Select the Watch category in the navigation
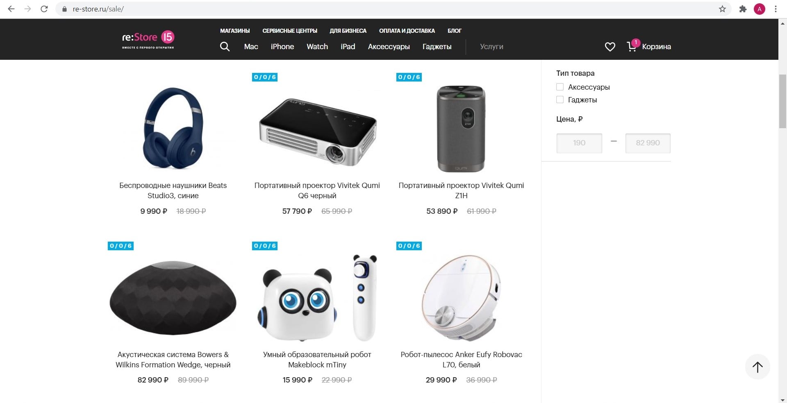The width and height of the screenshot is (787, 403). [317, 47]
